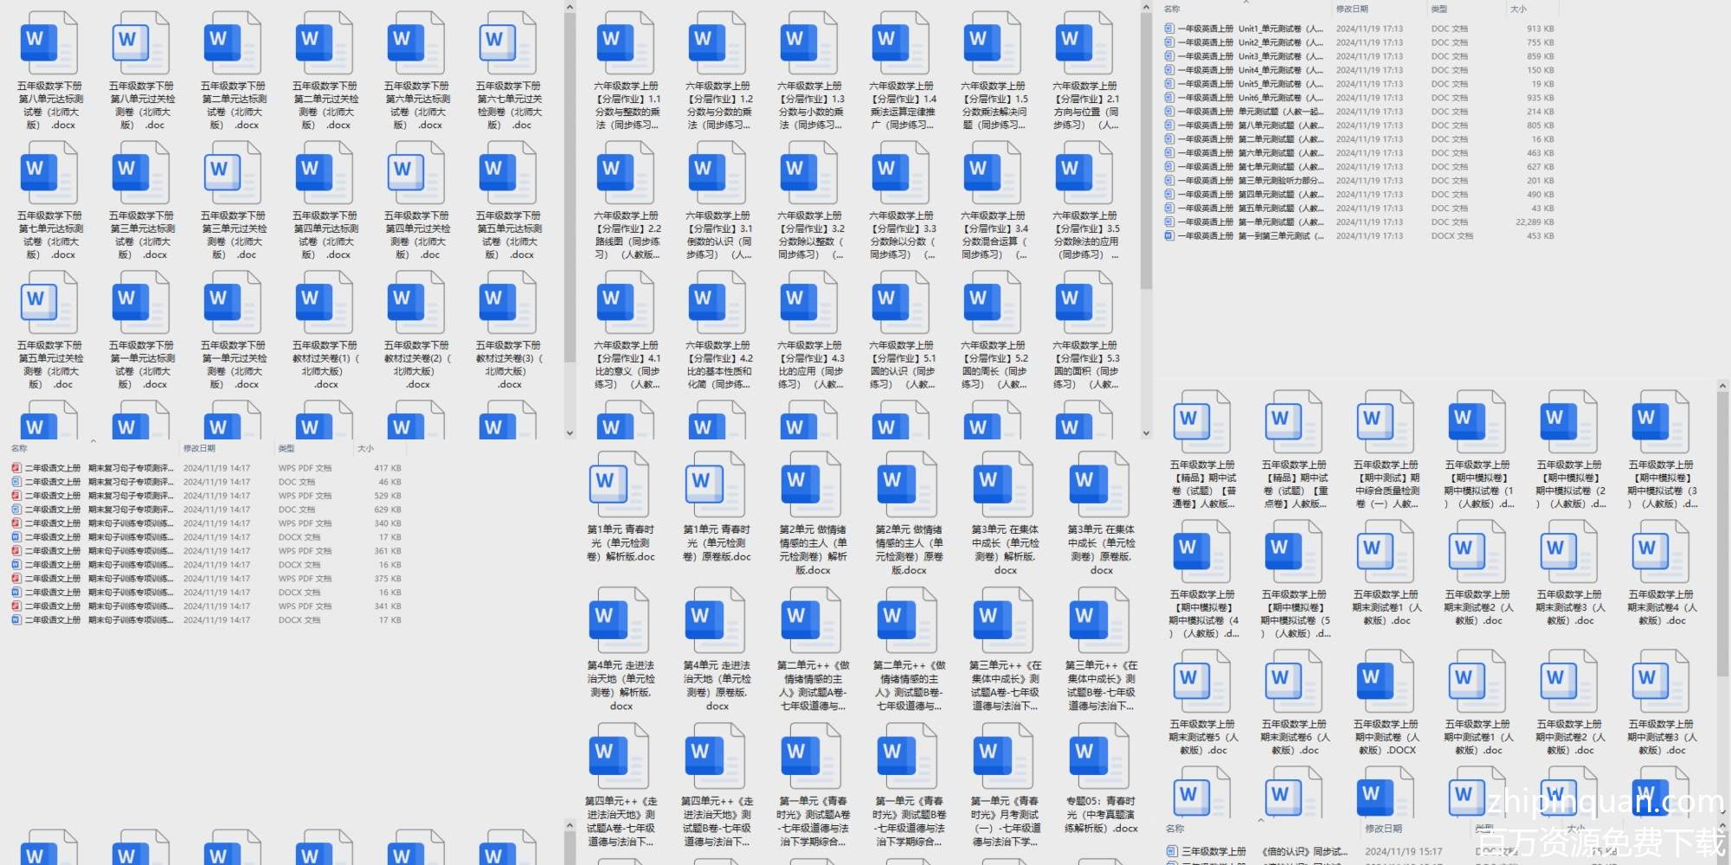
Task: Open 第1单元 青春时光 解析版.doc icon
Action: 621,485
